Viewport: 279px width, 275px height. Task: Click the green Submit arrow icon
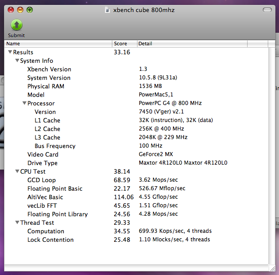(17, 25)
